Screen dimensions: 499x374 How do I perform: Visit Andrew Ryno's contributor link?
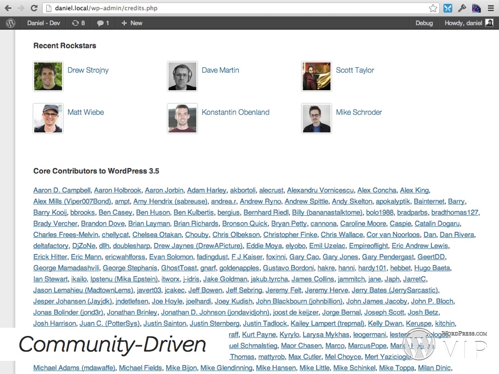[261, 201]
